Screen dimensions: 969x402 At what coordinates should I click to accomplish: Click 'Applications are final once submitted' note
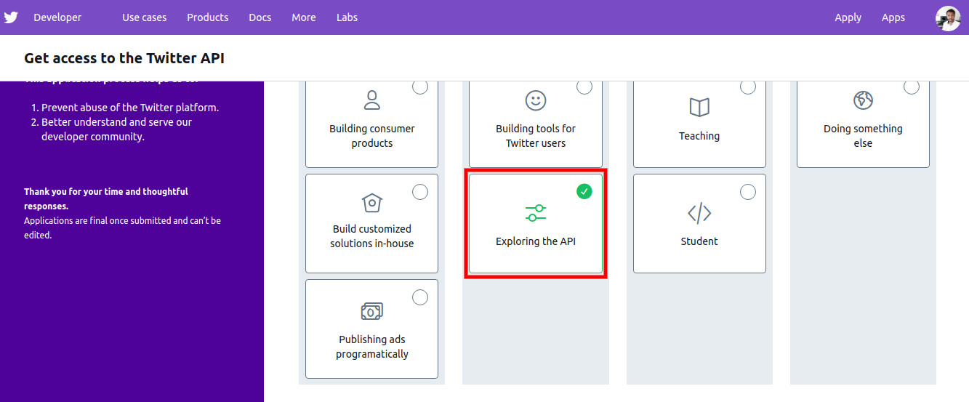(122, 228)
